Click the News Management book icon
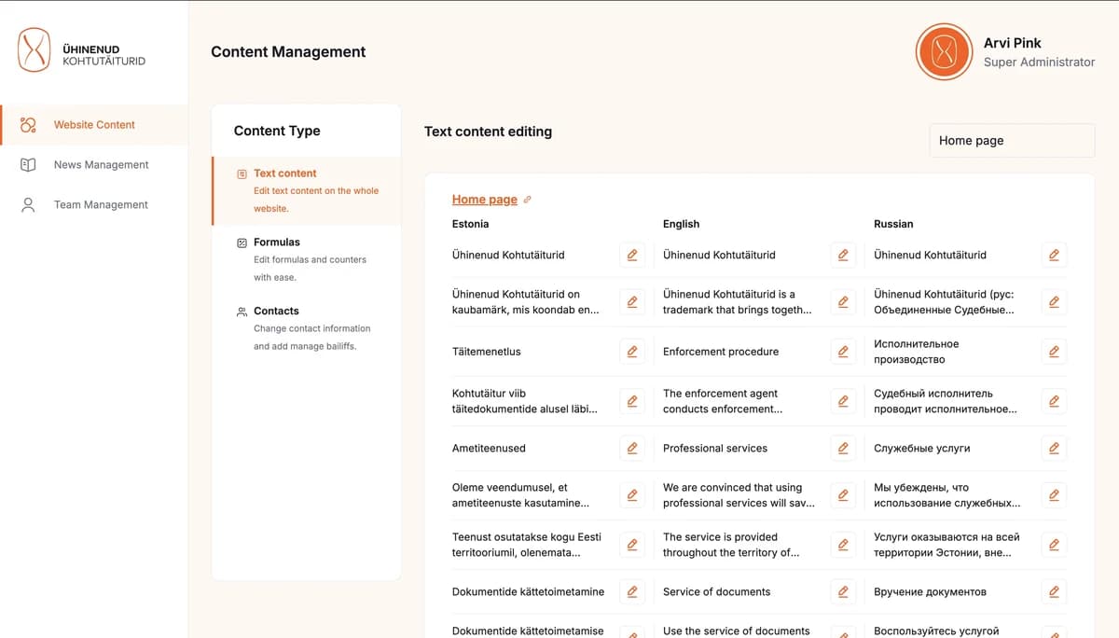1119x638 pixels. click(x=28, y=165)
